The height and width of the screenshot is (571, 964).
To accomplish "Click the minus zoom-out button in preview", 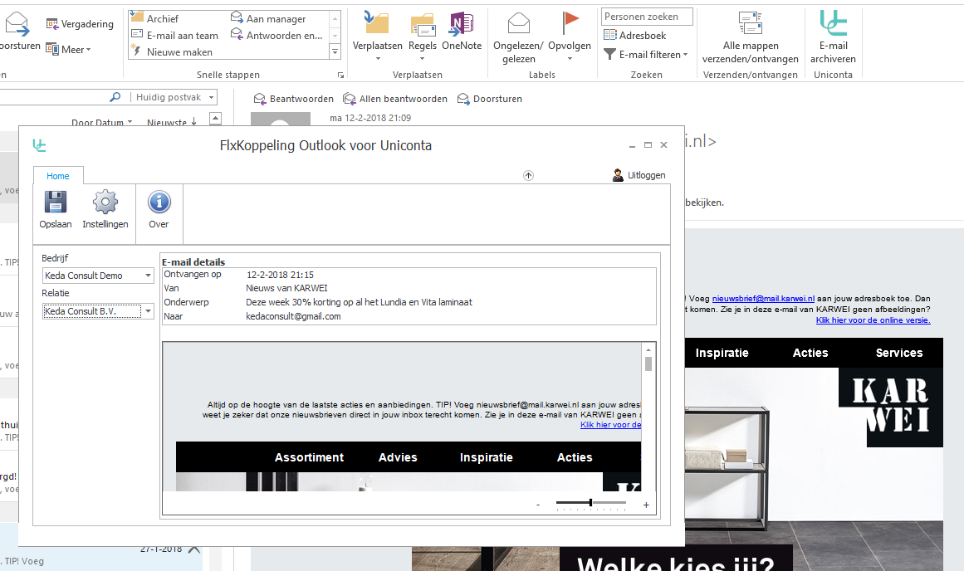I will [x=538, y=505].
